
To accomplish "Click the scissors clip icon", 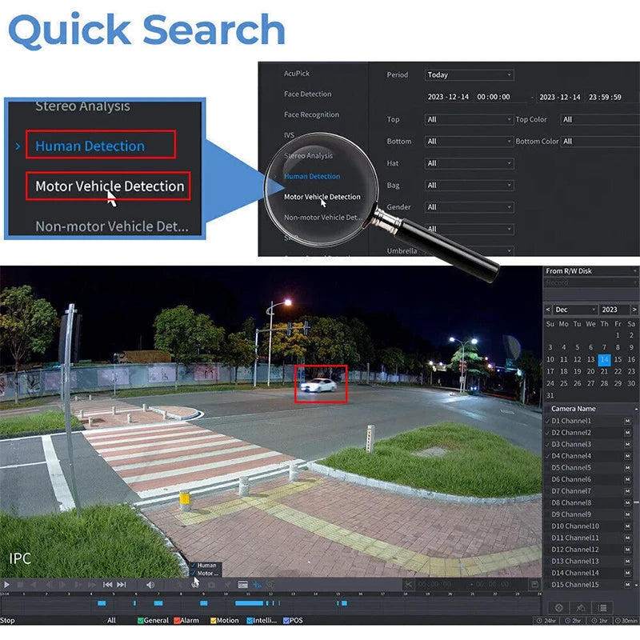I will point(408,585).
